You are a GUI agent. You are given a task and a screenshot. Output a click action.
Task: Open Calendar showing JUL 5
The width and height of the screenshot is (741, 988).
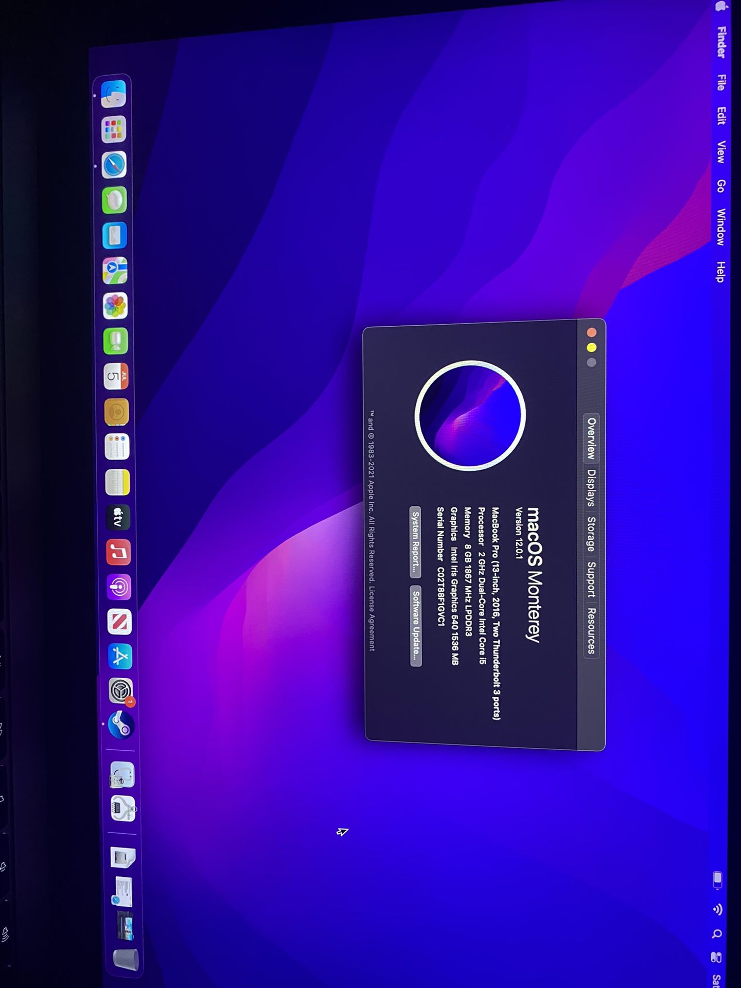116,377
